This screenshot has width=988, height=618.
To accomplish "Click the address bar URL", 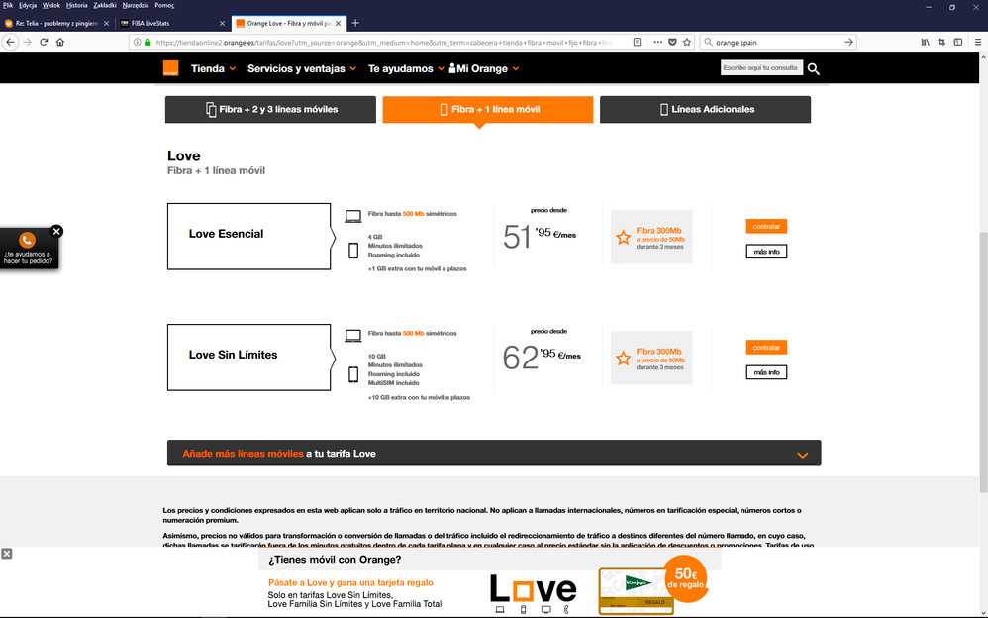I will tap(384, 43).
